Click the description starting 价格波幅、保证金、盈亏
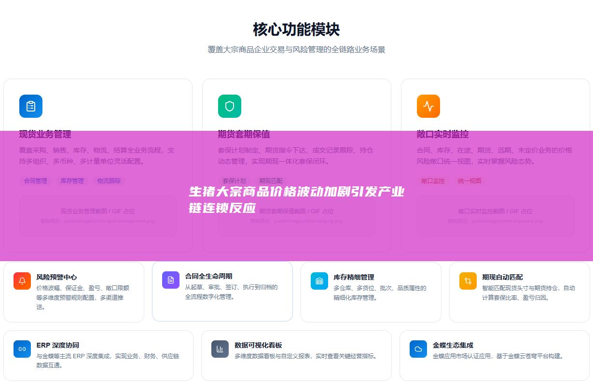Screen dimensions: 593x392 click(x=83, y=297)
